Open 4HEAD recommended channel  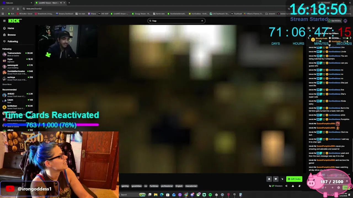tap(18, 95)
